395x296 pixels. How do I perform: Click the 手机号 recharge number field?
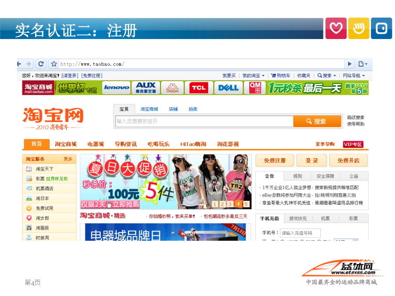[x=300, y=233]
